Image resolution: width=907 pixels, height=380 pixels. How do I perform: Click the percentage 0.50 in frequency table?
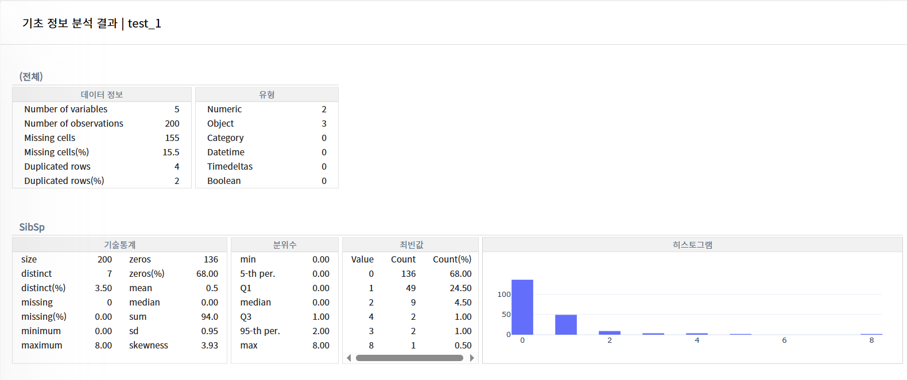463,345
